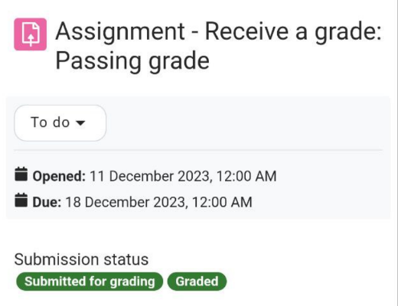Click the calendar icon next to Due
Viewport: 398px width, 306px height.
(x=21, y=200)
